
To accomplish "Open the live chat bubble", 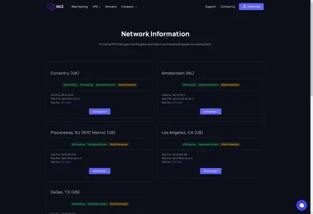I will [x=301, y=205].
